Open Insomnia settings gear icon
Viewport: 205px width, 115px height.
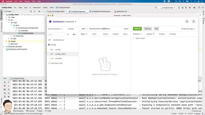pos(187,21)
